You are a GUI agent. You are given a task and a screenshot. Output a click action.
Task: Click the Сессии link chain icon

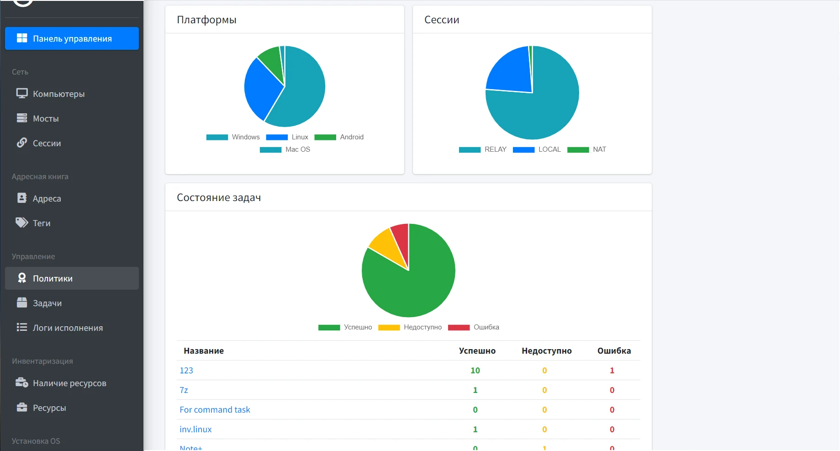[x=22, y=143]
